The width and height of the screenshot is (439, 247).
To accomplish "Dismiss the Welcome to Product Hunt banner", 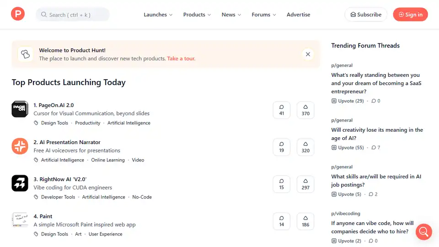I will pos(308,54).
